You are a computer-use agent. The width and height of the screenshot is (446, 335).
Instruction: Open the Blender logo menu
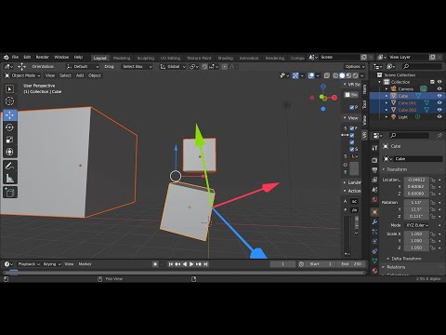click(7, 57)
